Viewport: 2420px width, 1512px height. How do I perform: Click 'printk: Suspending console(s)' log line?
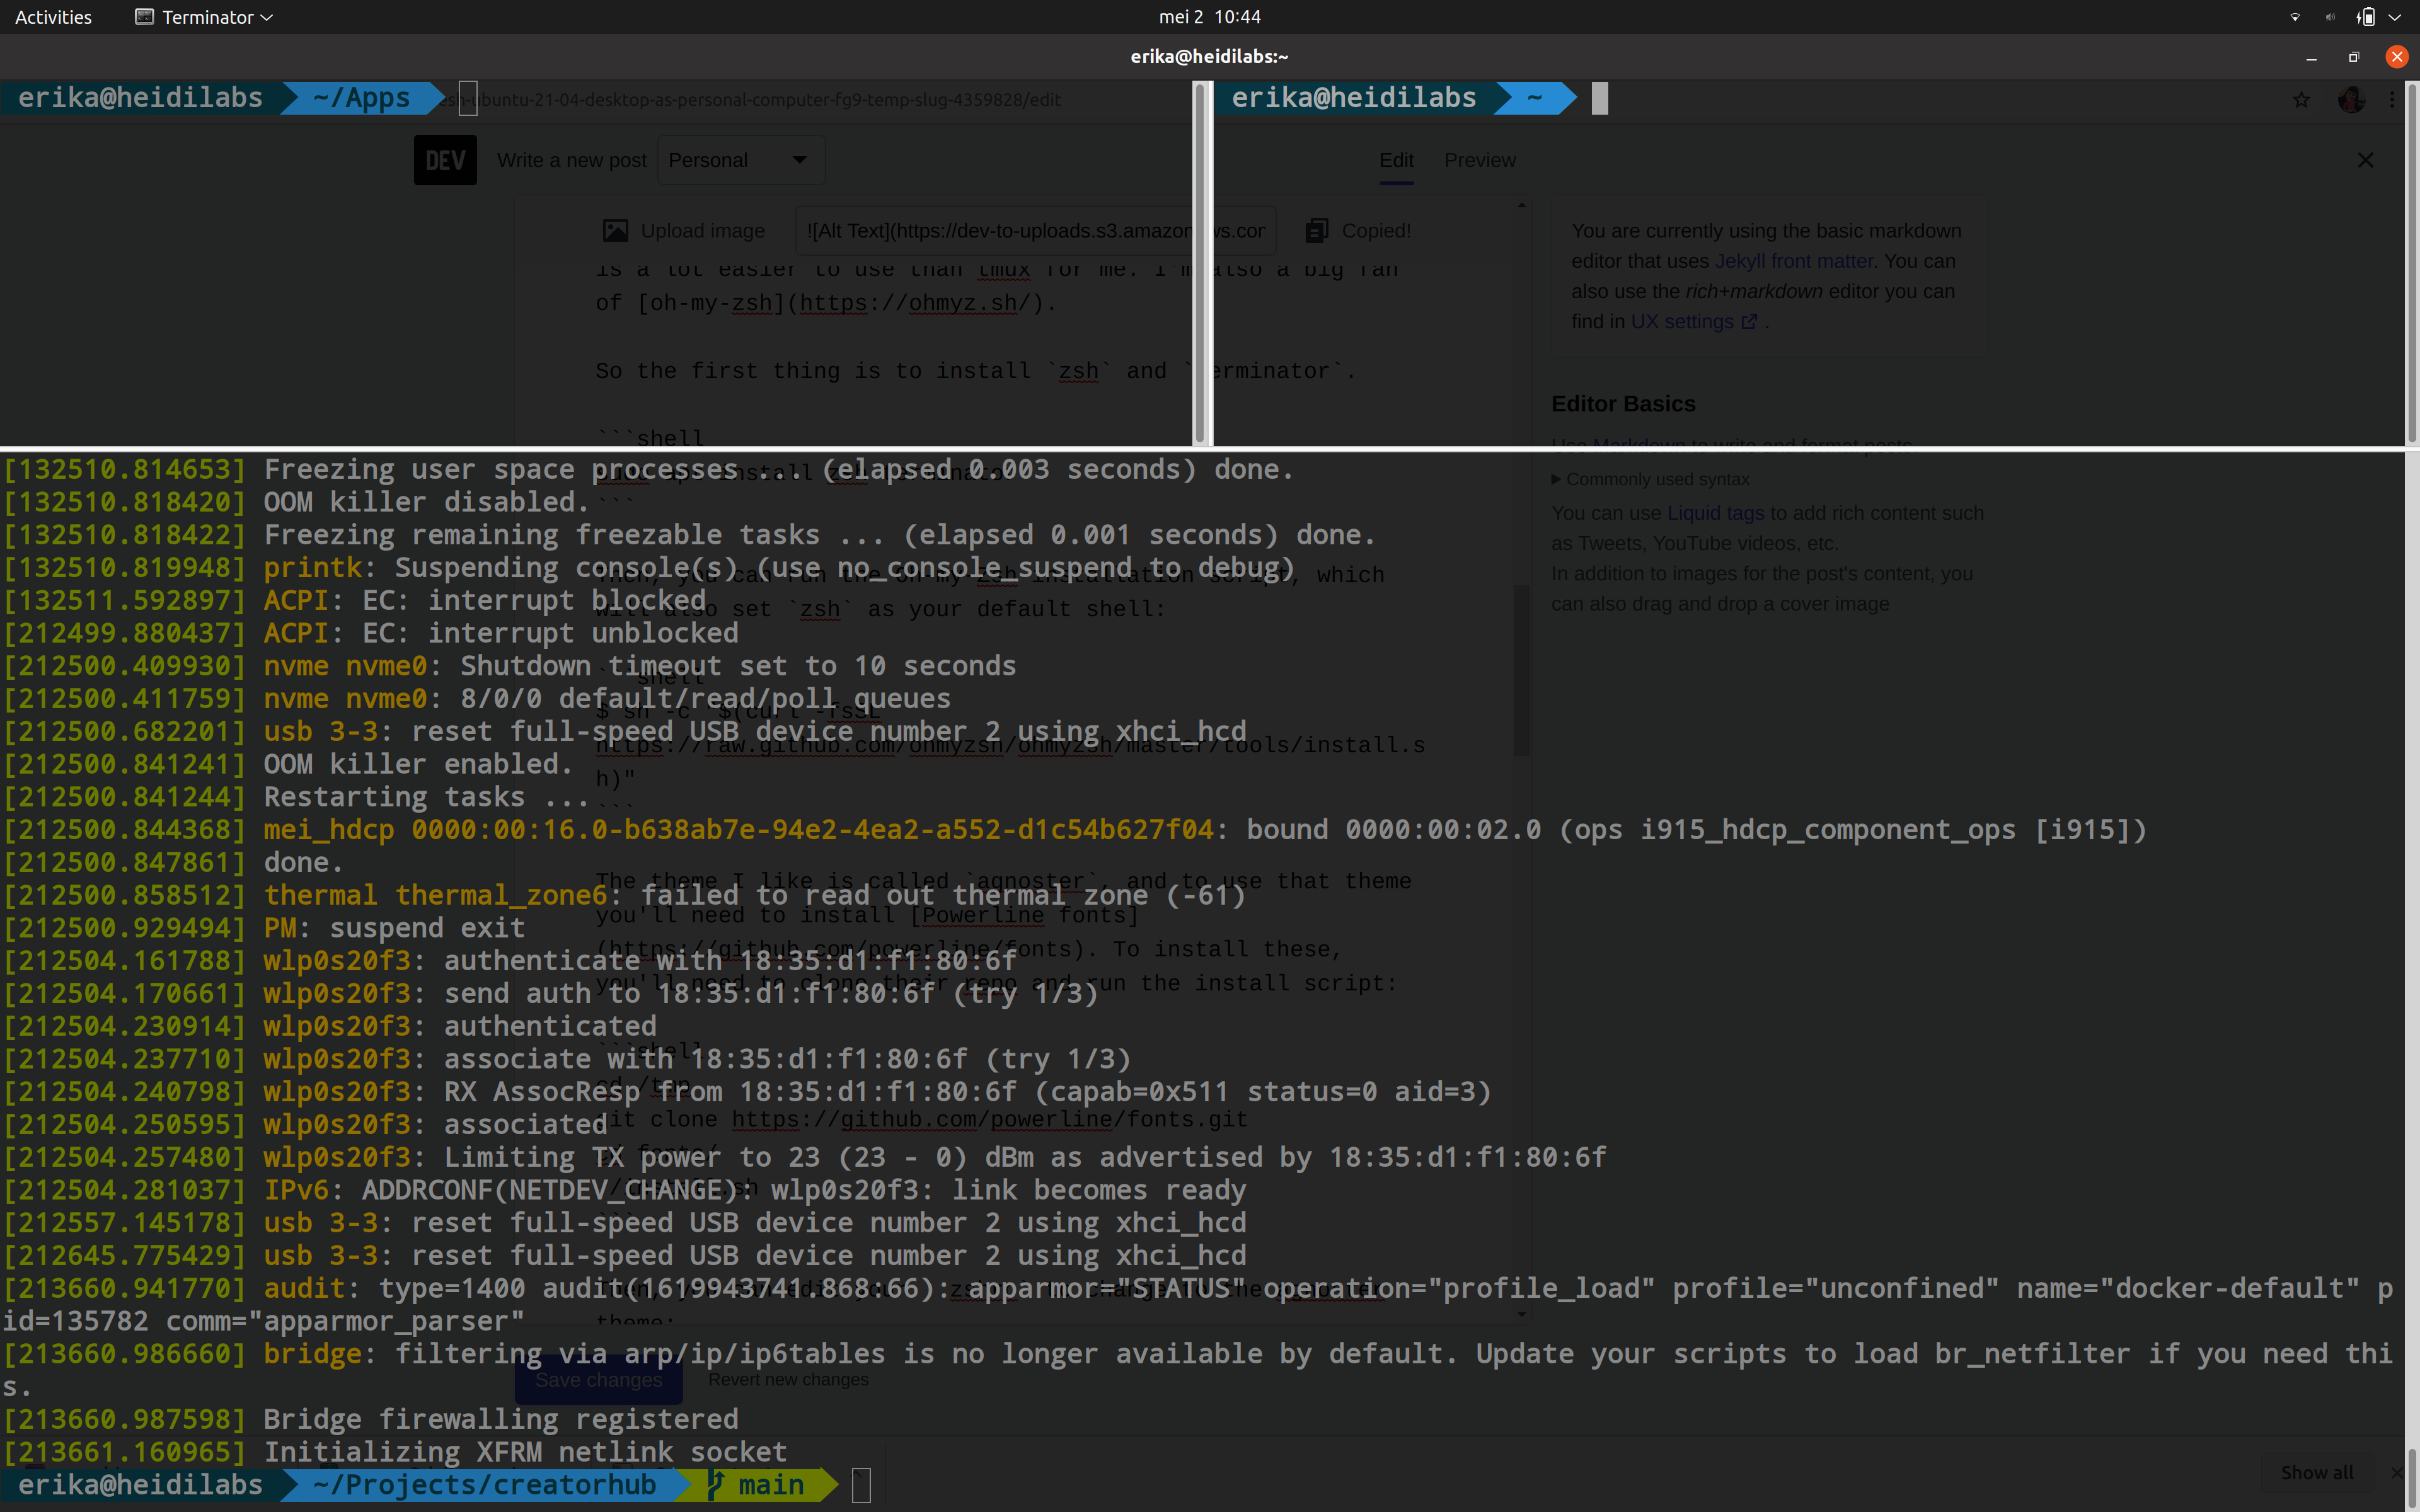[x=779, y=568]
